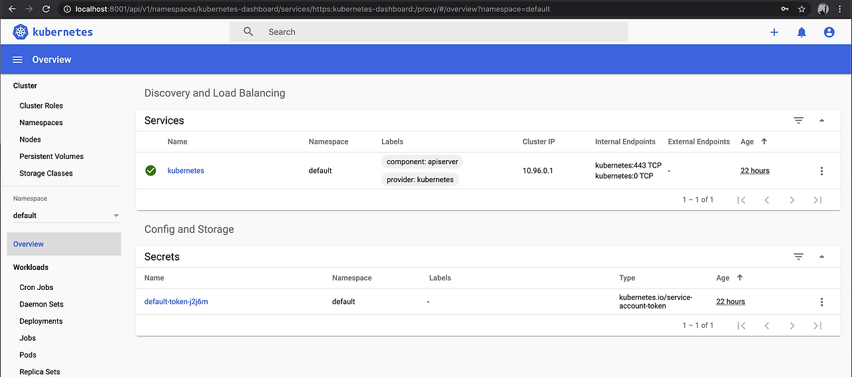Click Cluster IP 10.96.0.1 value

pos(538,171)
